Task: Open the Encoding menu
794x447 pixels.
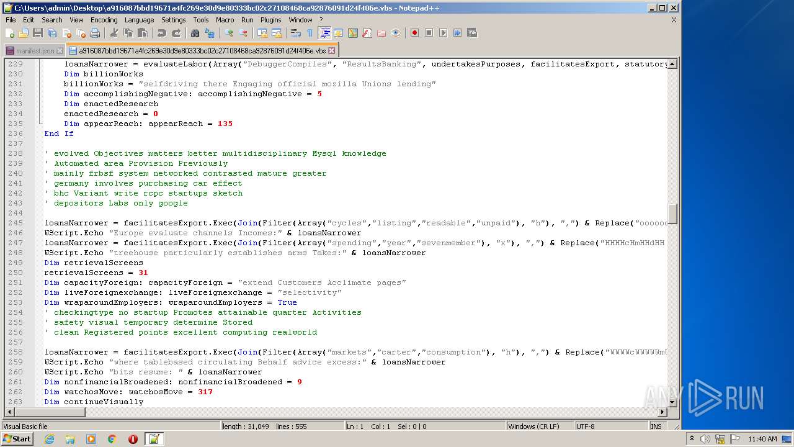Action: point(104,20)
